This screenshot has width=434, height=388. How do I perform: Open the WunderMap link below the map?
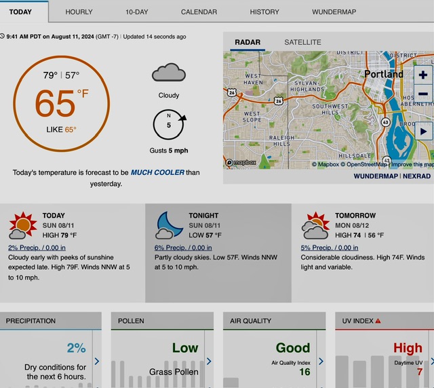pos(376,176)
